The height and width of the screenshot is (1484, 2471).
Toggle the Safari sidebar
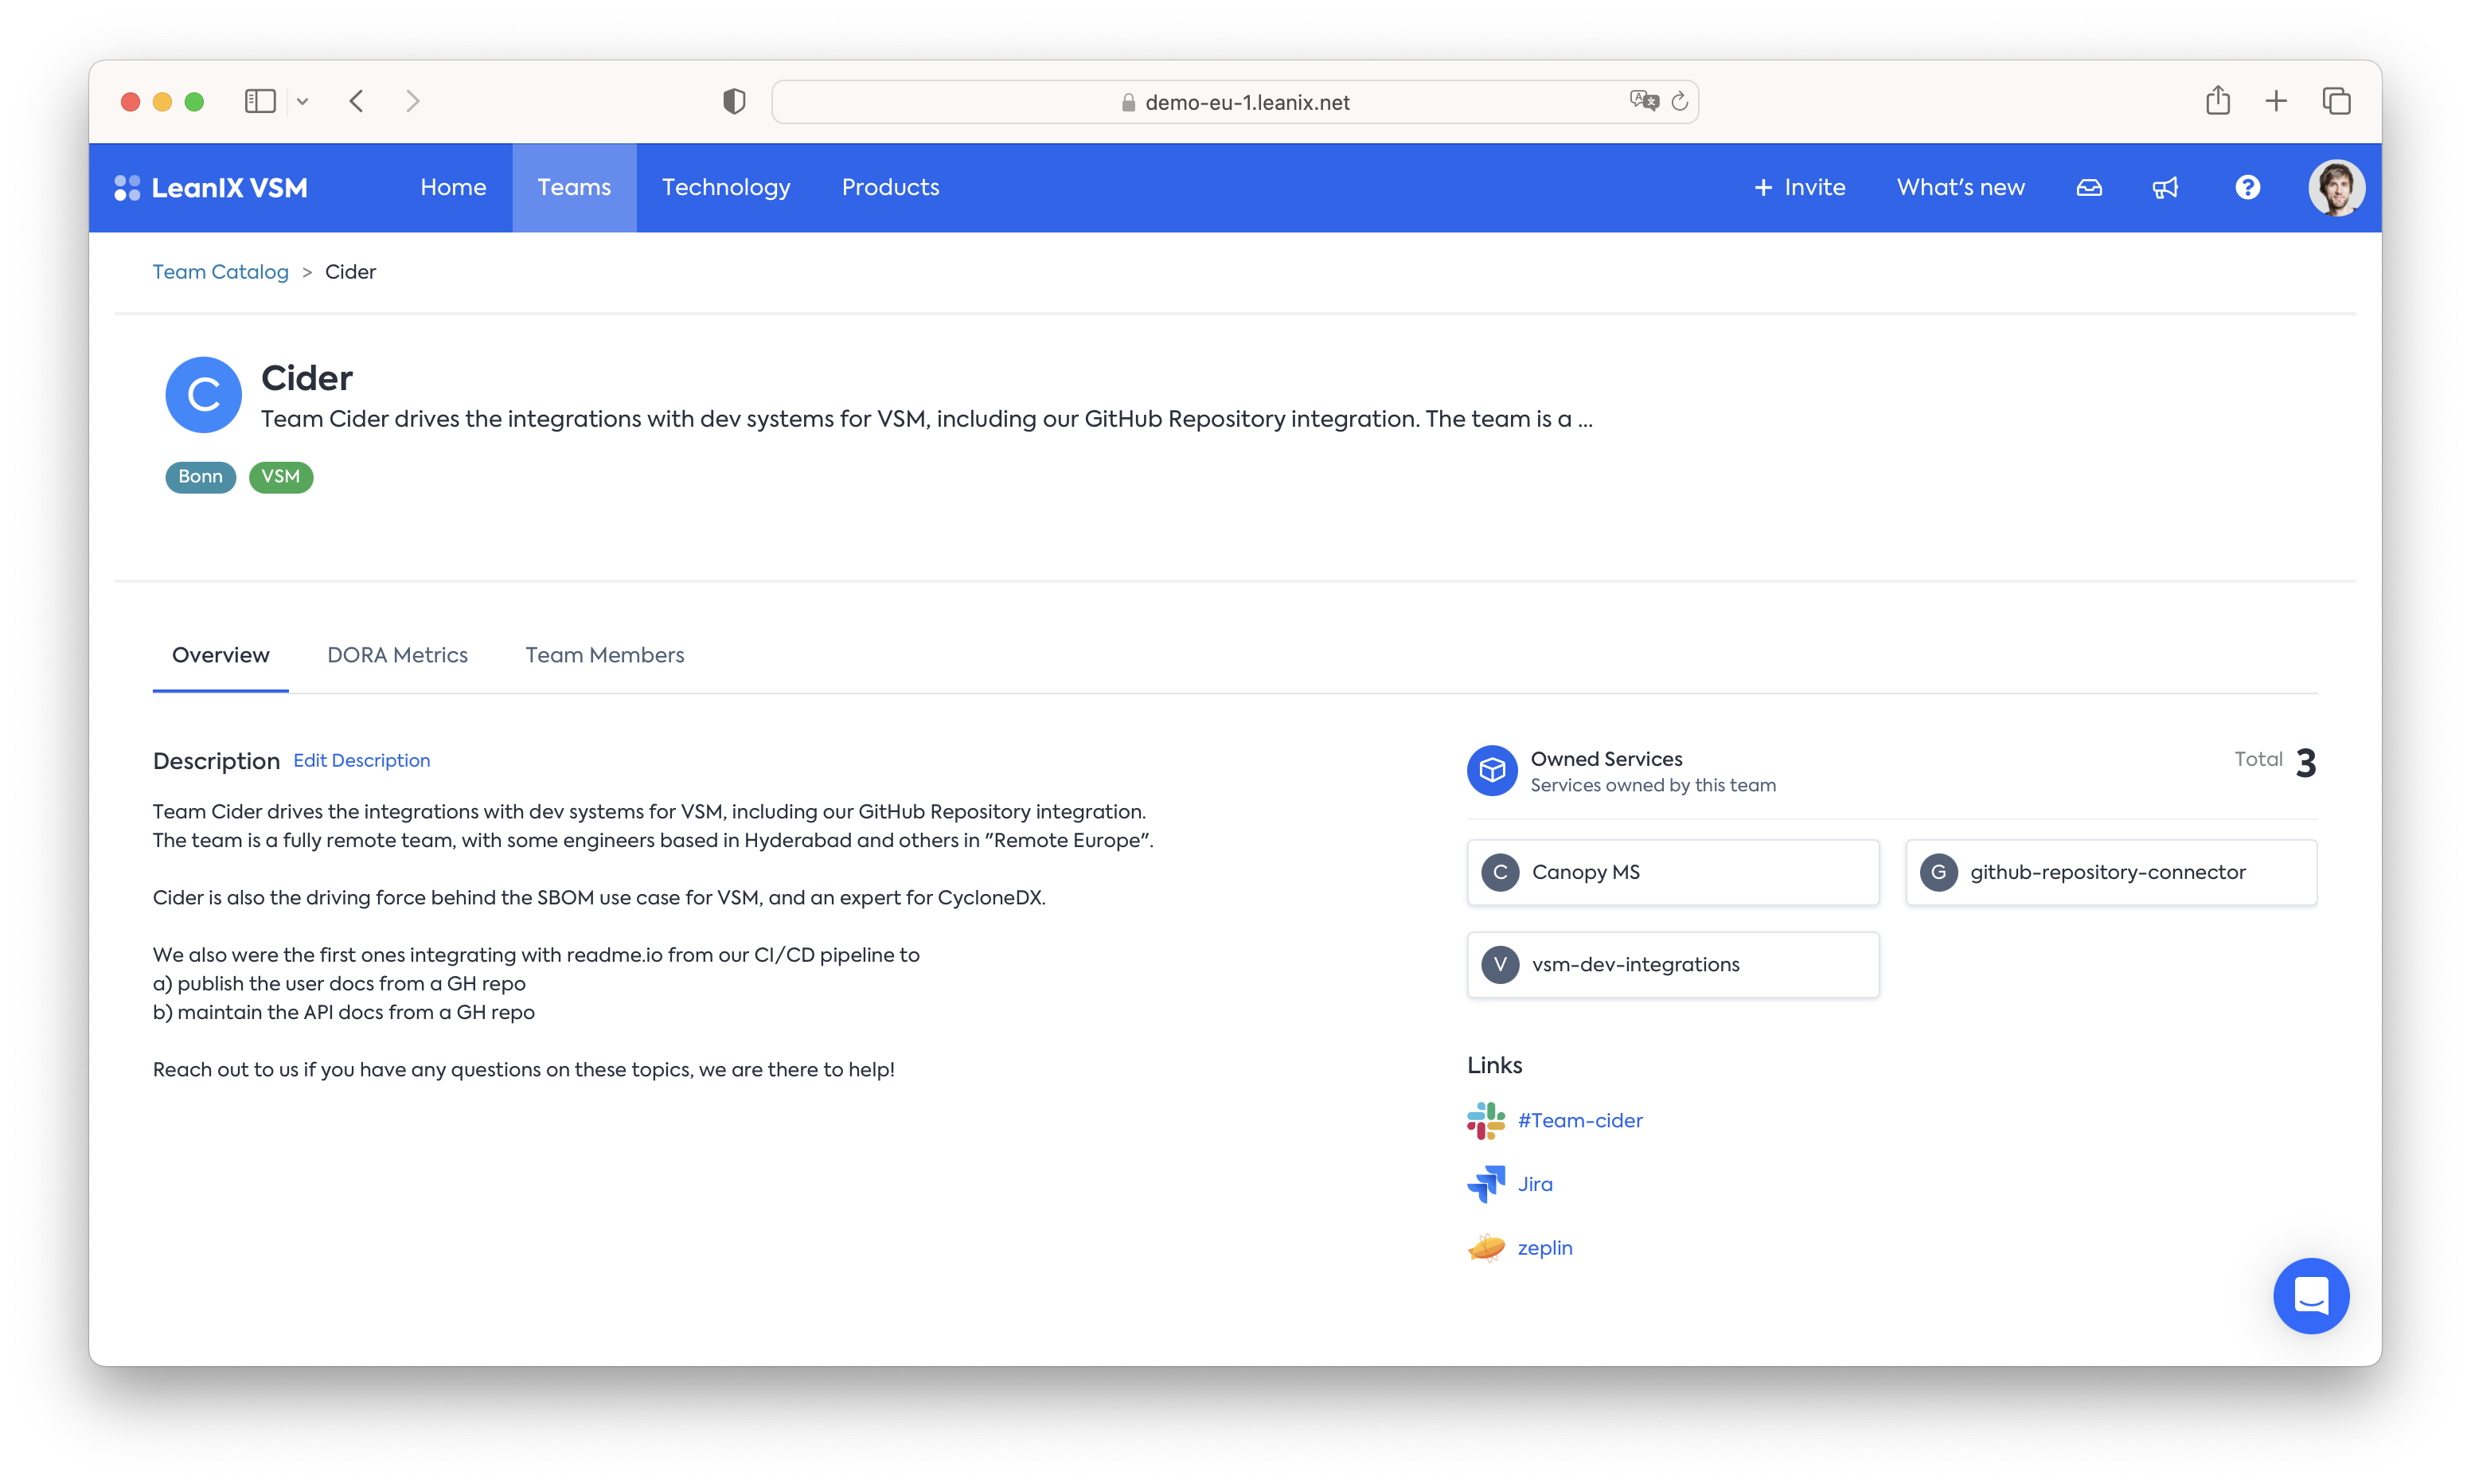point(260,101)
